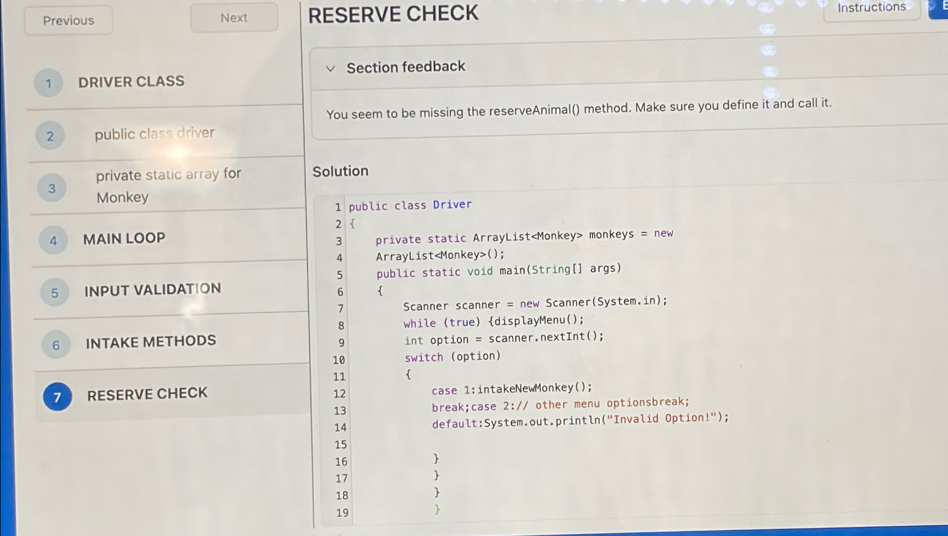Select the 'public class driver' subsection
The width and height of the screenshot is (948, 536).
coord(155,133)
